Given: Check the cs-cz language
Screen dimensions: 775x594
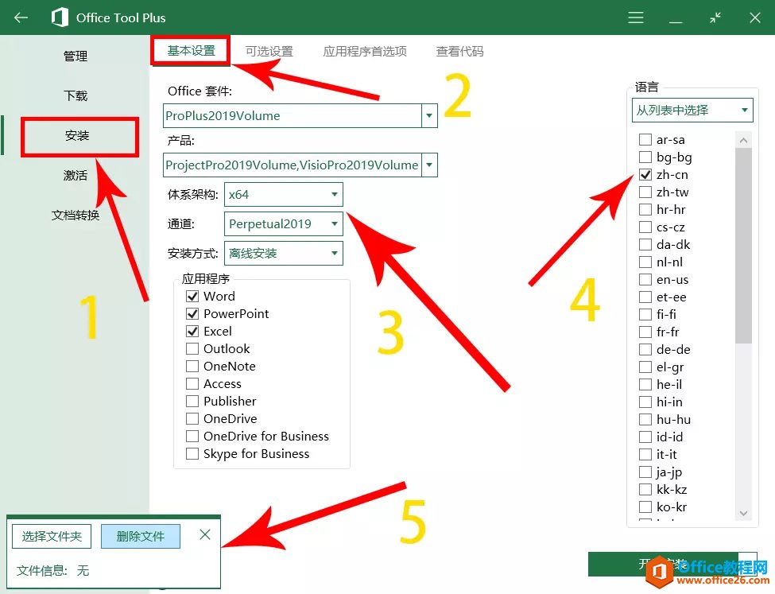Looking at the screenshot, I should click(645, 227).
